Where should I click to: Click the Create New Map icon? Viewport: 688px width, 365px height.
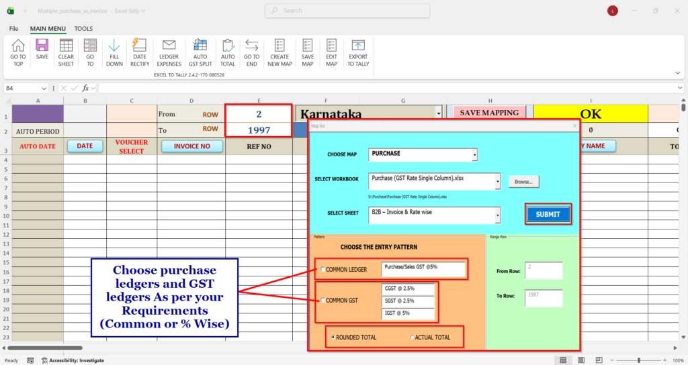(x=279, y=46)
